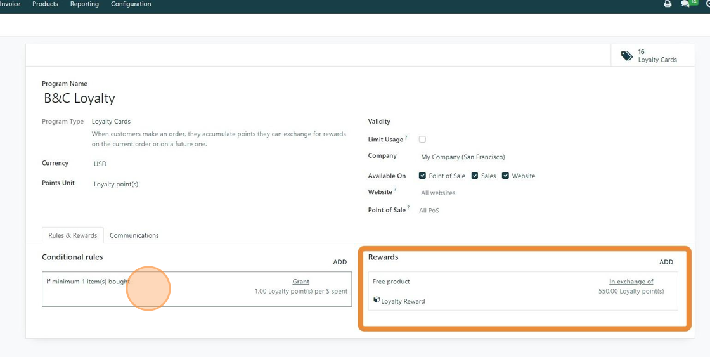
Task: Add a new conditional rule
Action: [340, 262]
